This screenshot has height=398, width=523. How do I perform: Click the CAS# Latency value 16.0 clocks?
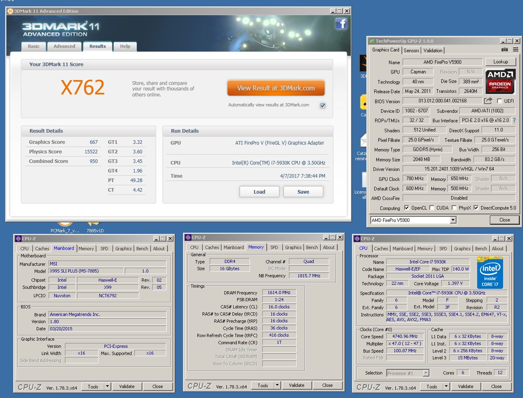point(279,307)
